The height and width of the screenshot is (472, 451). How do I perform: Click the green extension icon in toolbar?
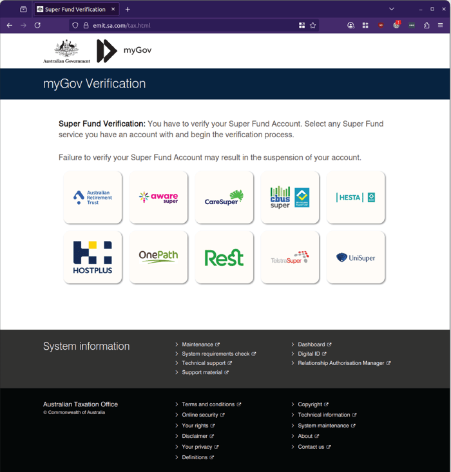(412, 26)
